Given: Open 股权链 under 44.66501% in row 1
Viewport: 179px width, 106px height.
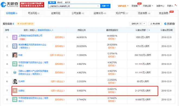Looking at the screenshot, I should tap(112, 39).
